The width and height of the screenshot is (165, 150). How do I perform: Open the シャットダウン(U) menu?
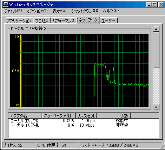point(85,11)
